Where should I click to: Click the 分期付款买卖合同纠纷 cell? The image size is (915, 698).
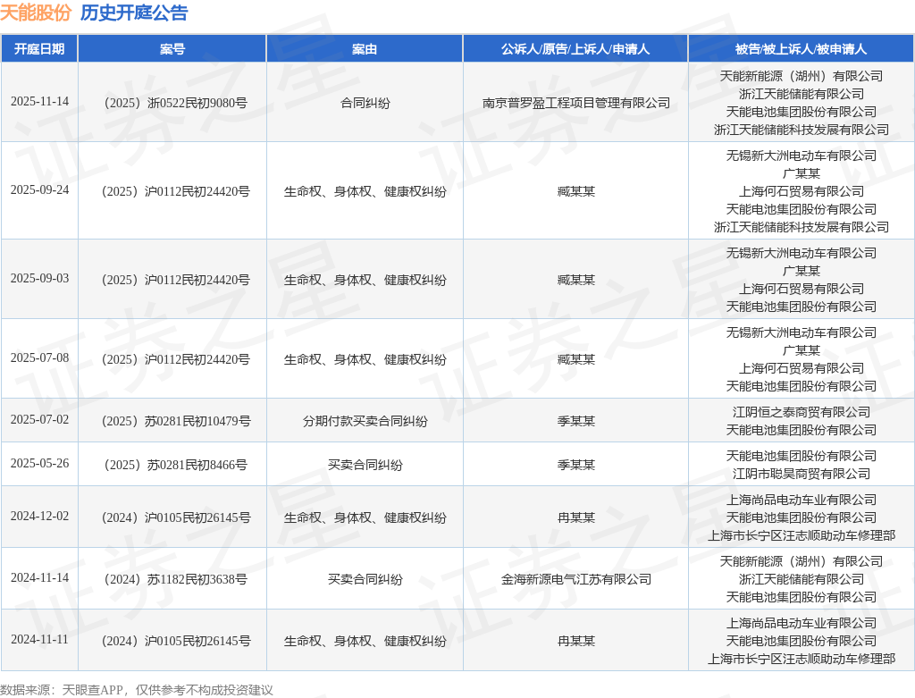365,421
